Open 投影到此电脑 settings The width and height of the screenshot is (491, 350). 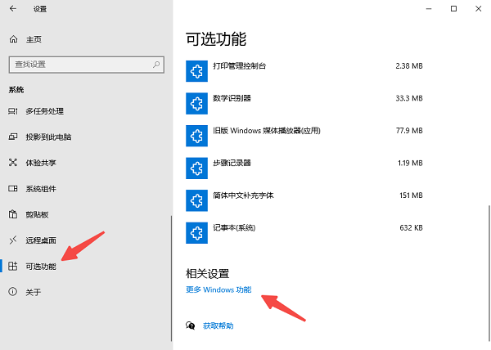point(48,137)
